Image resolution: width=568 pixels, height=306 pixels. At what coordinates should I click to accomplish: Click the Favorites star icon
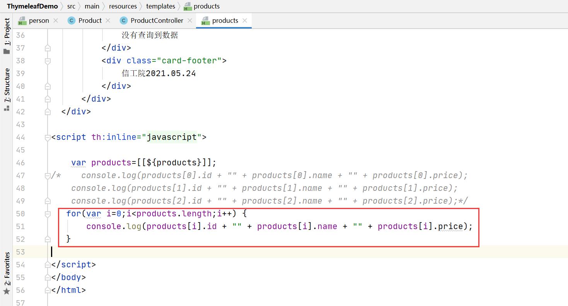click(7, 292)
